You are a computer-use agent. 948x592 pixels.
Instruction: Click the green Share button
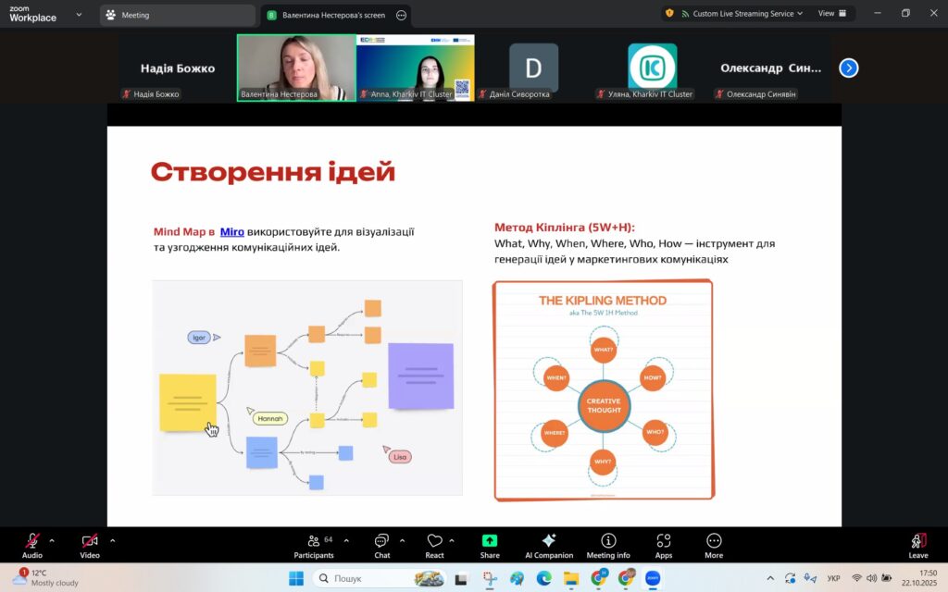pos(490,542)
